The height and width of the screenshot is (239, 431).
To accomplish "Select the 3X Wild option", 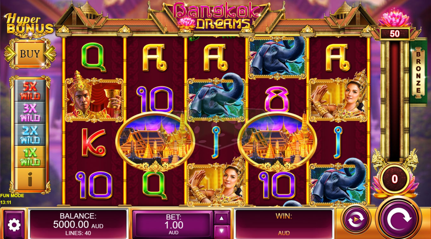I will 30,112.
